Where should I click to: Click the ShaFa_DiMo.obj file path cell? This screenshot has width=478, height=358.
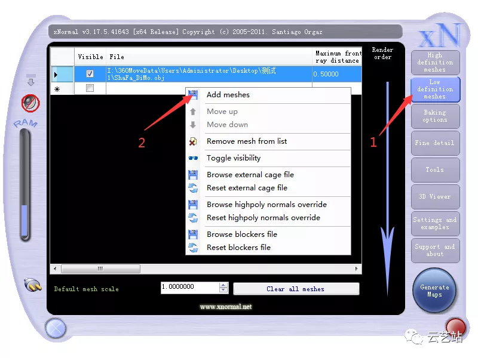[x=209, y=74]
